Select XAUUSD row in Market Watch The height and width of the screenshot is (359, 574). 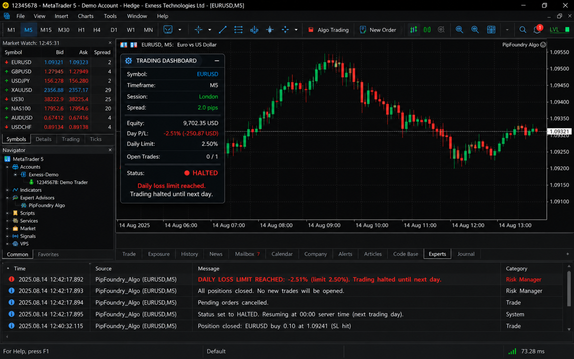(57, 90)
